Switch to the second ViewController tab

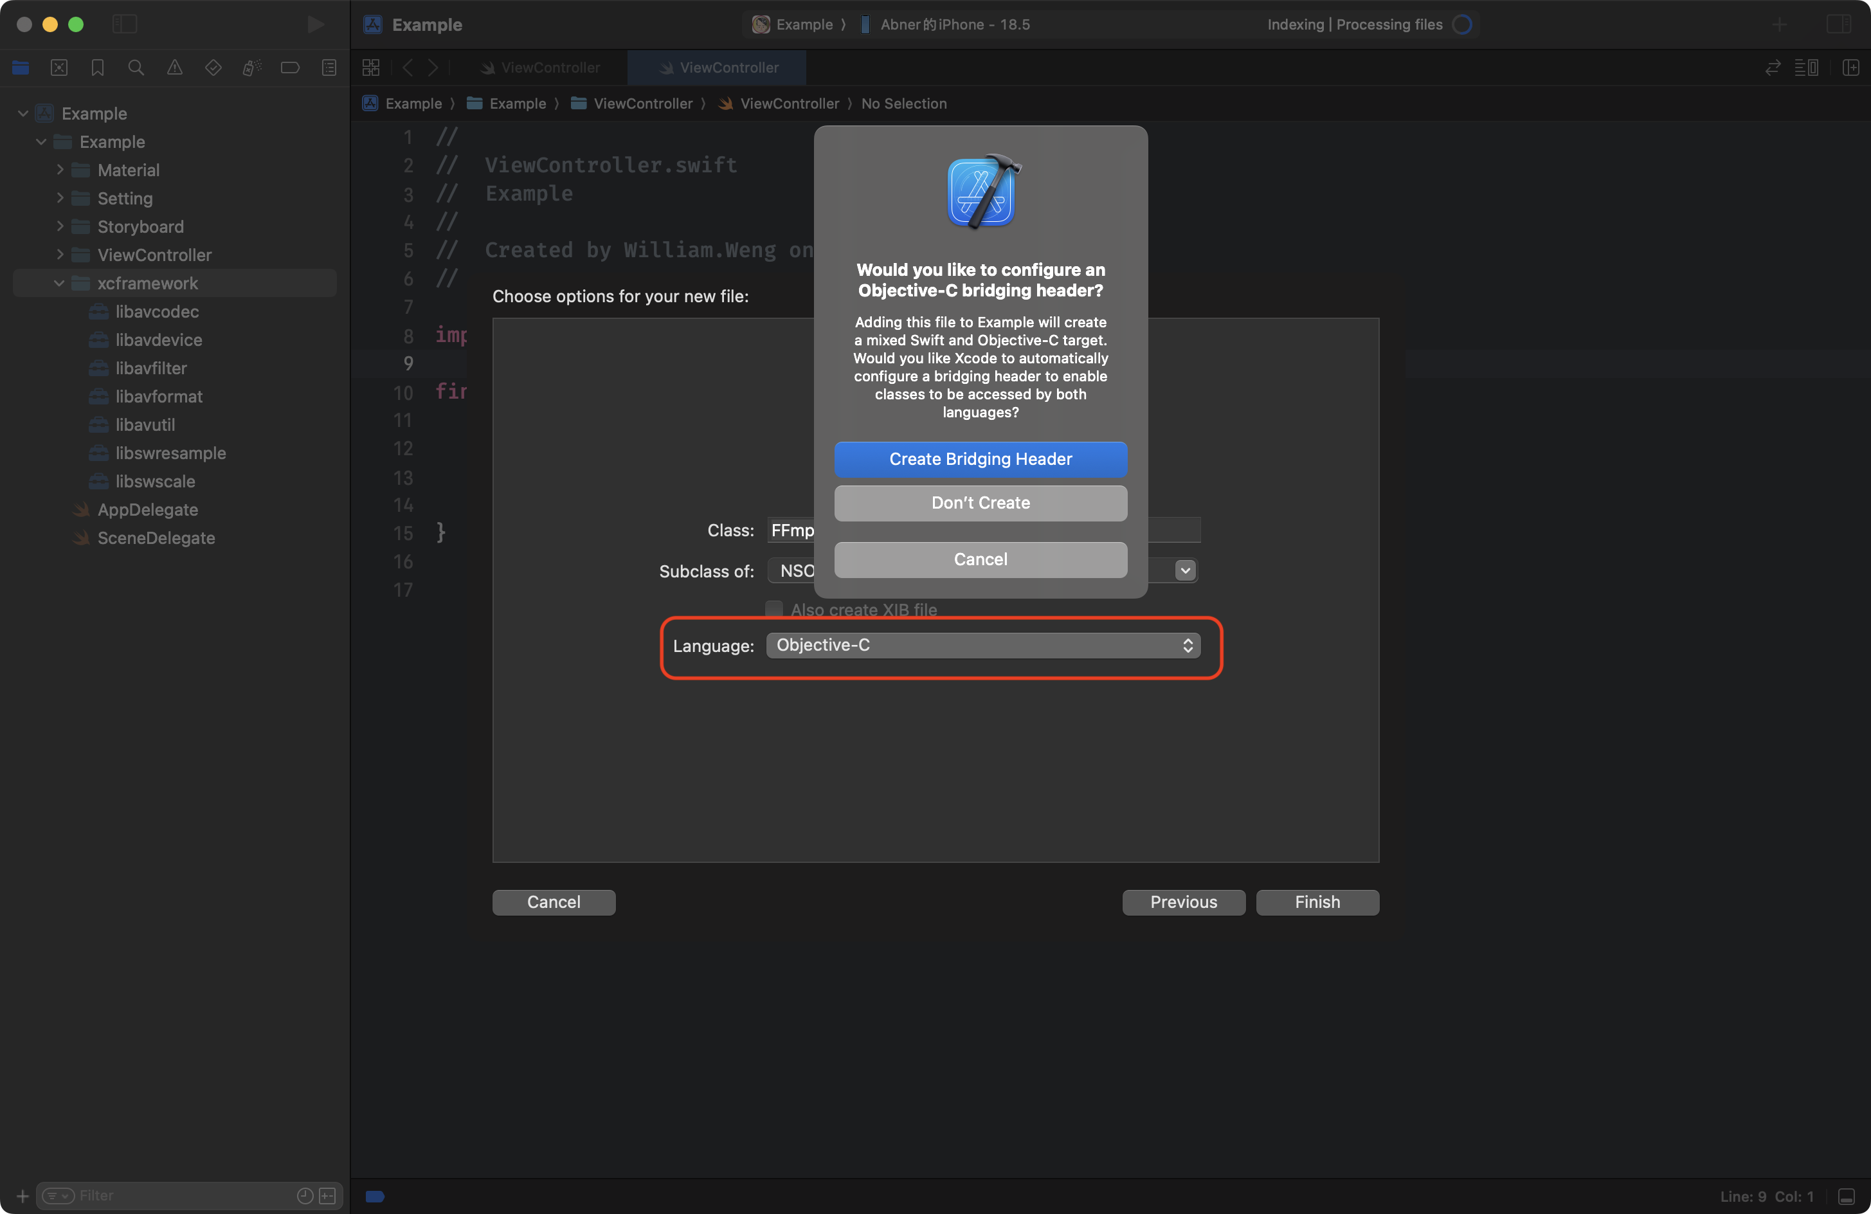coord(718,68)
